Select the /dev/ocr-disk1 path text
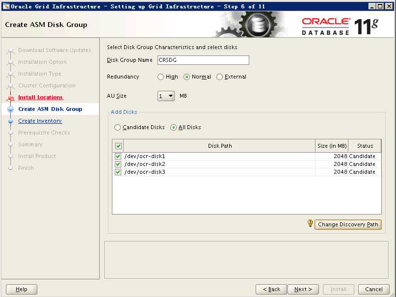Image resolution: width=396 pixels, height=297 pixels. (145, 156)
